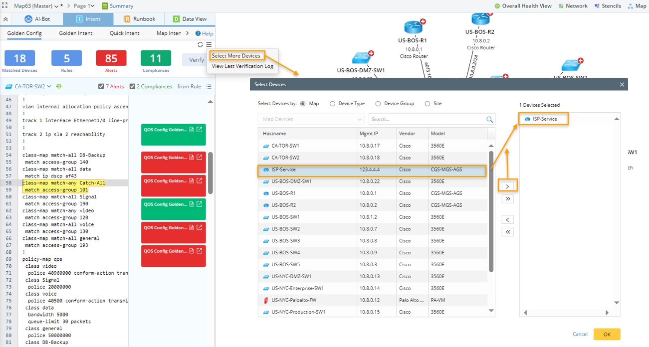Open the Map Devices dropdown

point(311,119)
